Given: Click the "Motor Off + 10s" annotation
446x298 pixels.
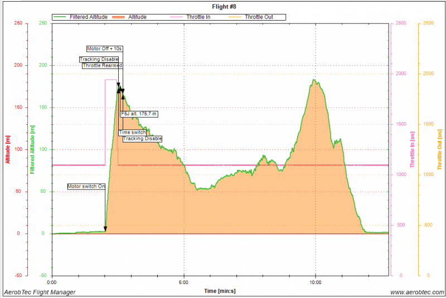Looking at the screenshot, I should tap(104, 49).
